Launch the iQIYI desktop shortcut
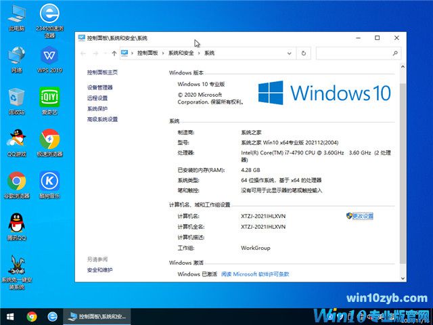Image resolution: width=433 pixels, height=325 pixels. coord(49,102)
